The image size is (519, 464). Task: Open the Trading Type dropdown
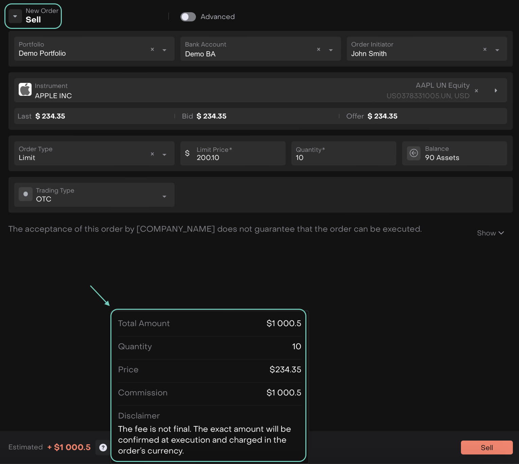[164, 196]
